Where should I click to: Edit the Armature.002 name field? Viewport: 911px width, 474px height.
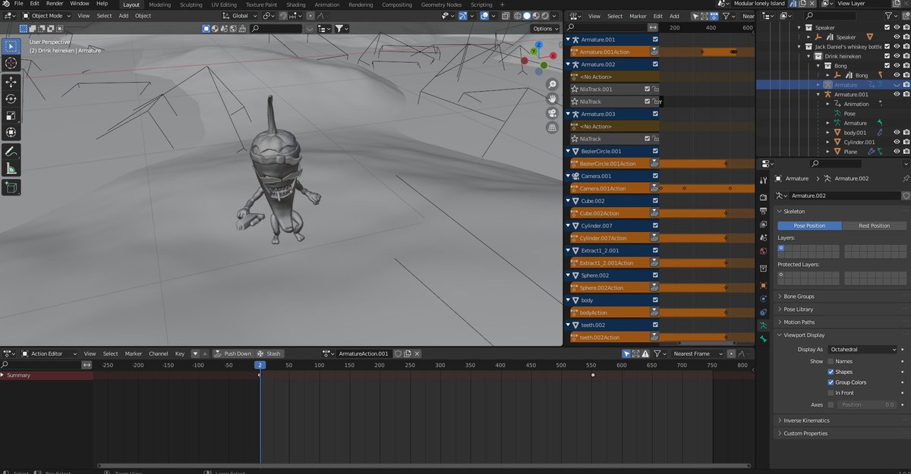tap(844, 196)
